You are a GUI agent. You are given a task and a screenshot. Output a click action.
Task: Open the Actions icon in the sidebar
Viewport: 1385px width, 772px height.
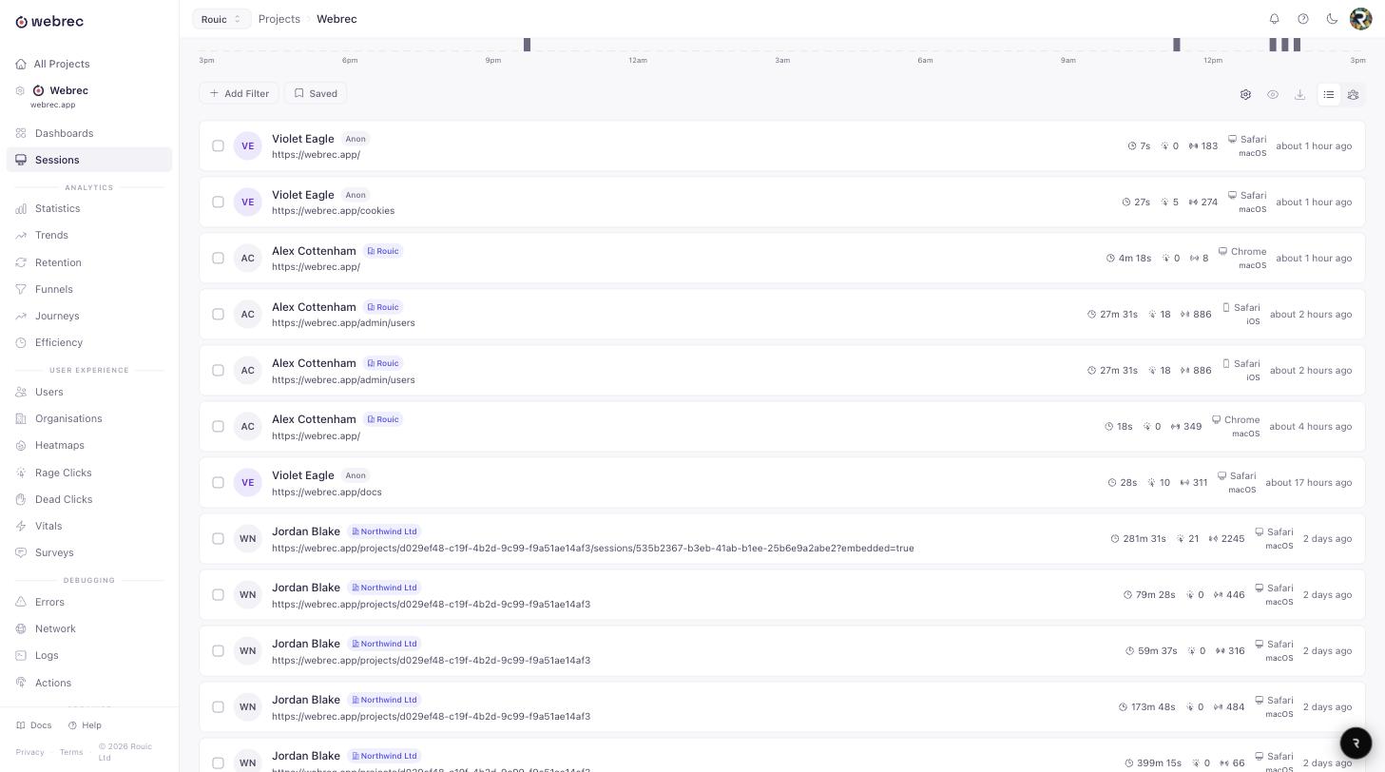[x=21, y=683]
